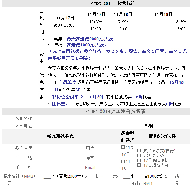Screen dimensions: 191x187
Task: Click the 公司地址 field label
Action: [24, 126]
